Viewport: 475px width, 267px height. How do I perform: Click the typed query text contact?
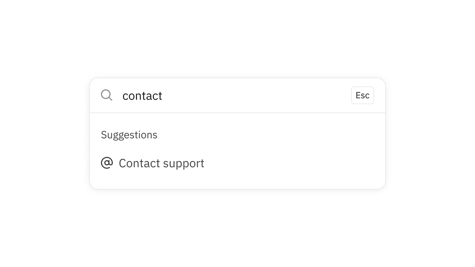coord(142,95)
